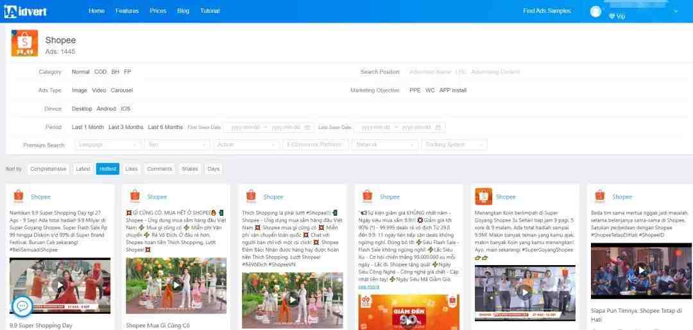Filter ads type by Video

click(99, 91)
